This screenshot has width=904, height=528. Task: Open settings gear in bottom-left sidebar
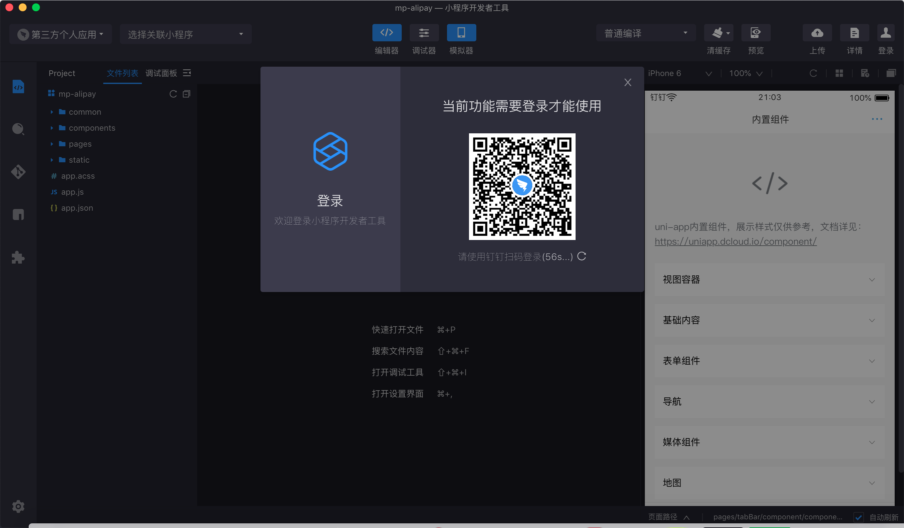pyautogui.click(x=18, y=506)
